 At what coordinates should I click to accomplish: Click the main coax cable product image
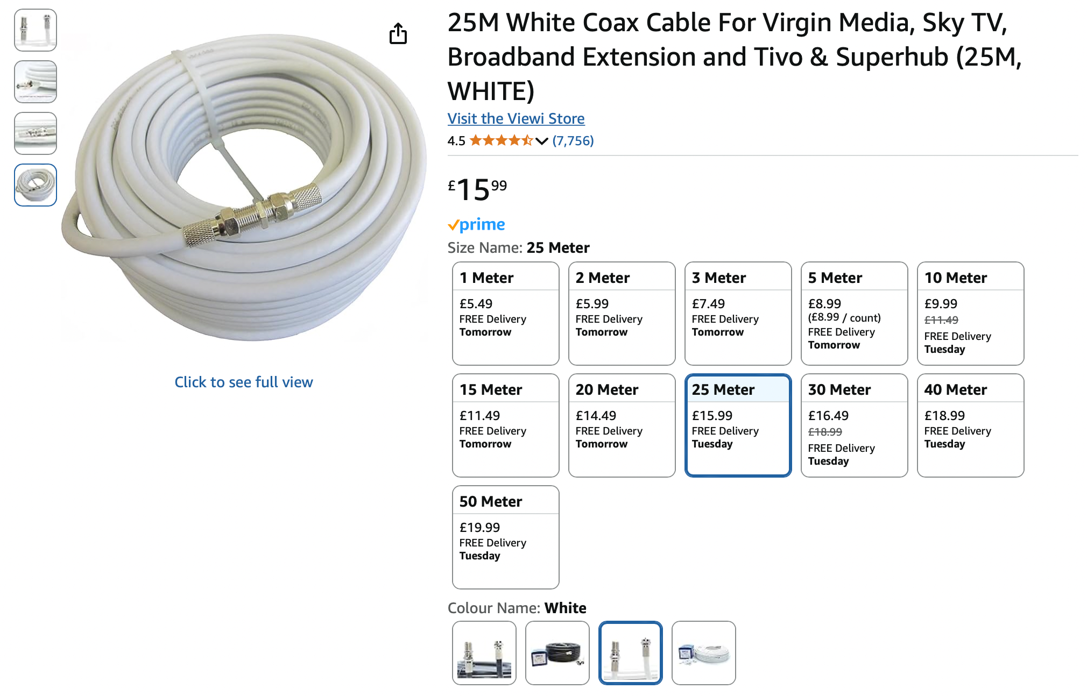tap(243, 188)
